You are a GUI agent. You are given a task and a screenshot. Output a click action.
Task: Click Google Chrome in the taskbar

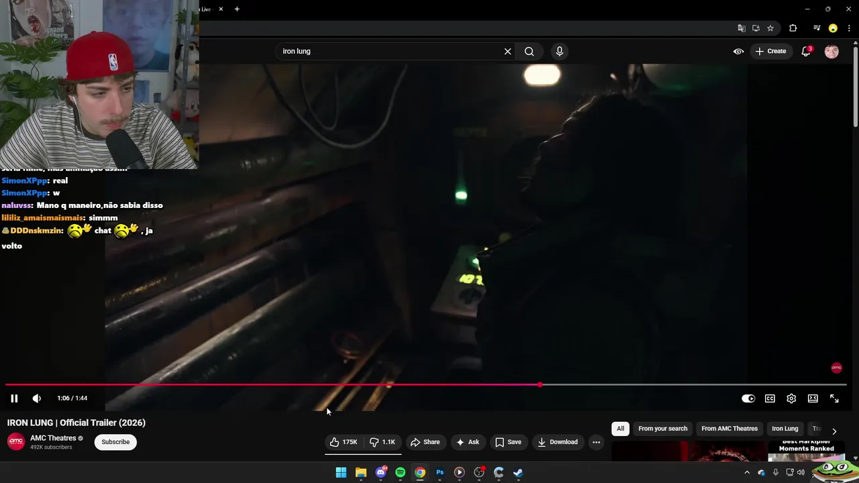pyautogui.click(x=420, y=472)
